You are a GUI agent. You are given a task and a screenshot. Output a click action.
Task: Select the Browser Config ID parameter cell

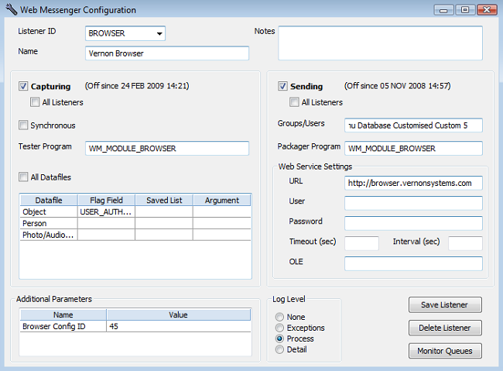pos(63,326)
